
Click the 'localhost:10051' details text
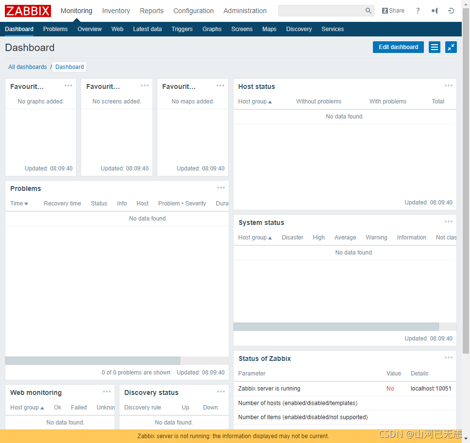tap(431, 389)
